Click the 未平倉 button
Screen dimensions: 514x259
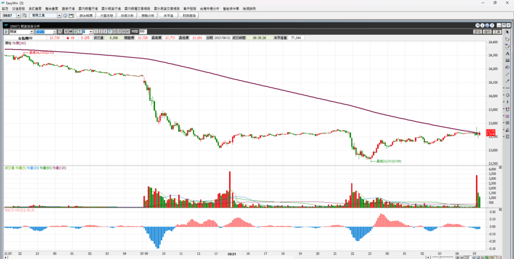point(169,16)
